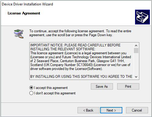Viewport: 152px width, 117px height.
Task: Click the 'IMPORTANT NOTICE' line in license text
Action: tap(75, 45)
